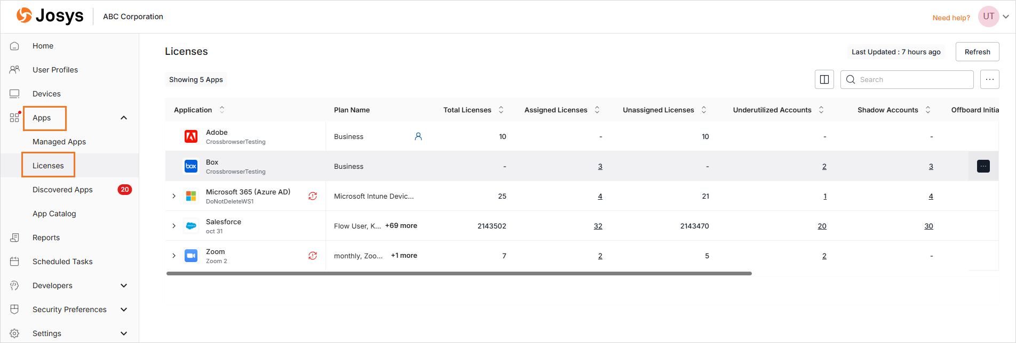Click the Discovered Apps 20 badge
Screen dimensions: 1016x343
click(125, 190)
